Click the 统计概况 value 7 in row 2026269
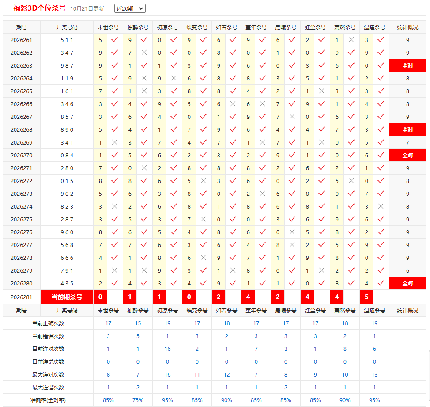 point(408,142)
